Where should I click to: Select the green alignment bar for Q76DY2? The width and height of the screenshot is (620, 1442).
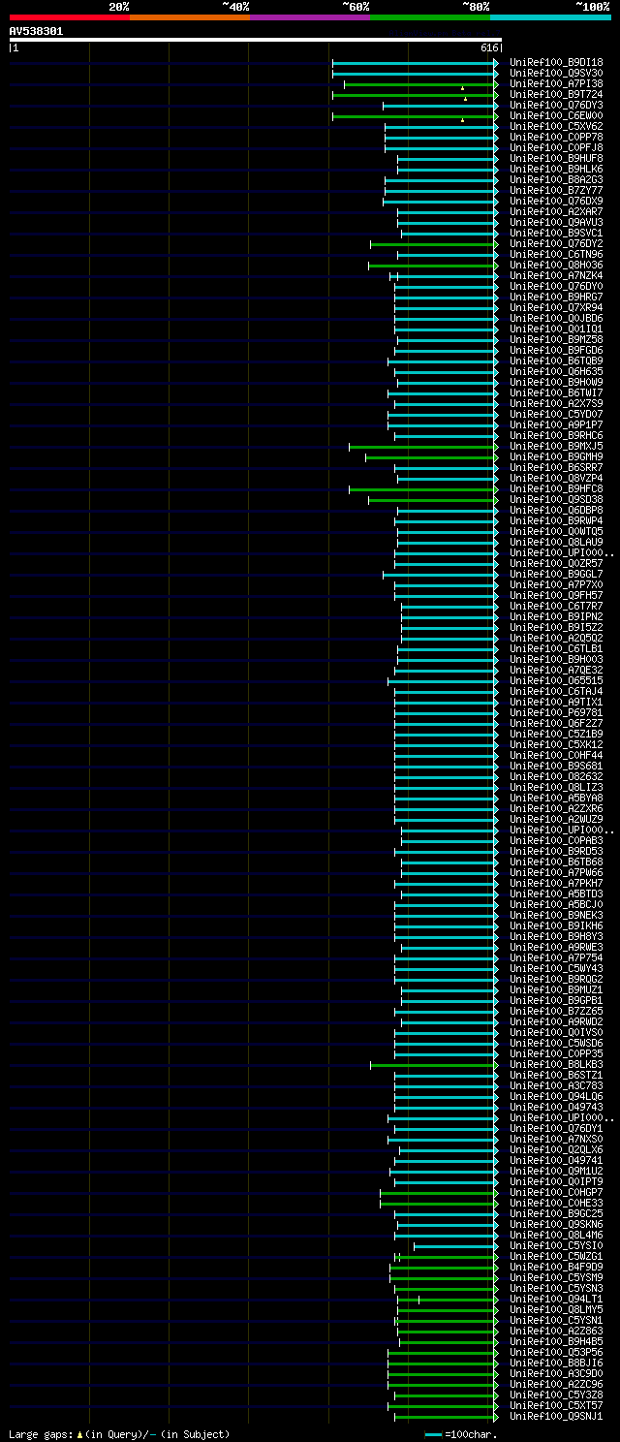(435, 243)
